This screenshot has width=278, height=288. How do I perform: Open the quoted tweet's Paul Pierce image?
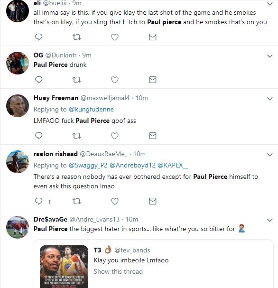[64, 267]
